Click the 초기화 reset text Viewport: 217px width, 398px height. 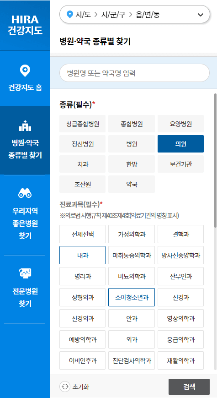[81, 387]
